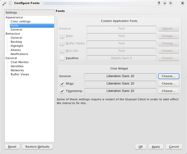
Task: Click the round dot button beside wrench
Action: click(x=10, y=3)
